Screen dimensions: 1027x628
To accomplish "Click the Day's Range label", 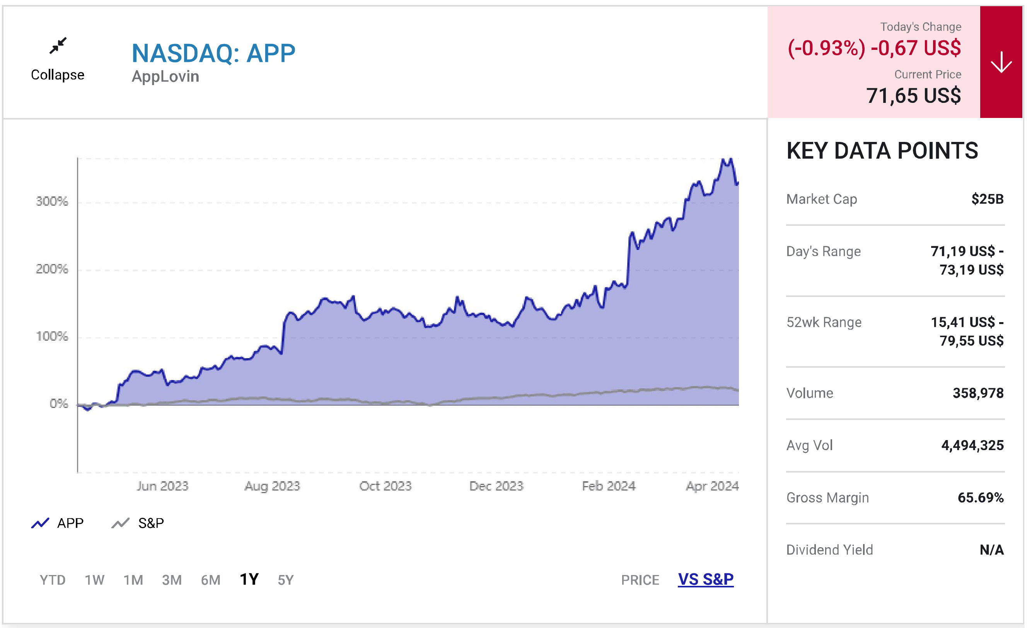I will (x=824, y=251).
